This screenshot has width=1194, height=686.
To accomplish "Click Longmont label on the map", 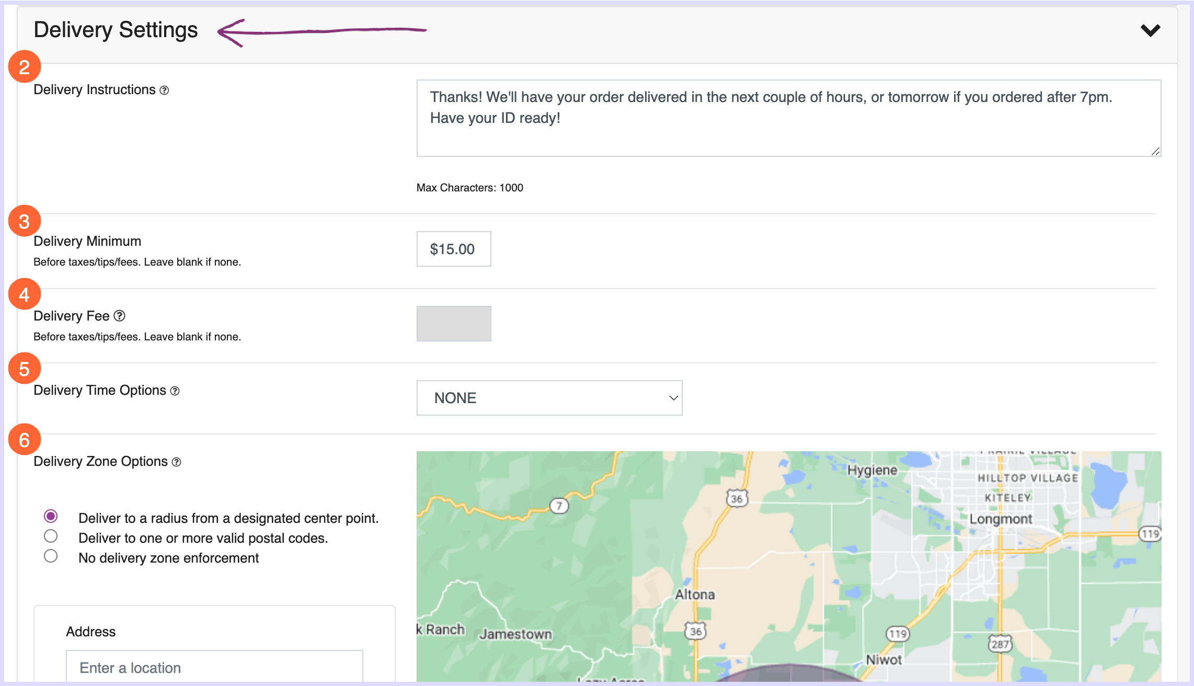I will (x=1001, y=519).
